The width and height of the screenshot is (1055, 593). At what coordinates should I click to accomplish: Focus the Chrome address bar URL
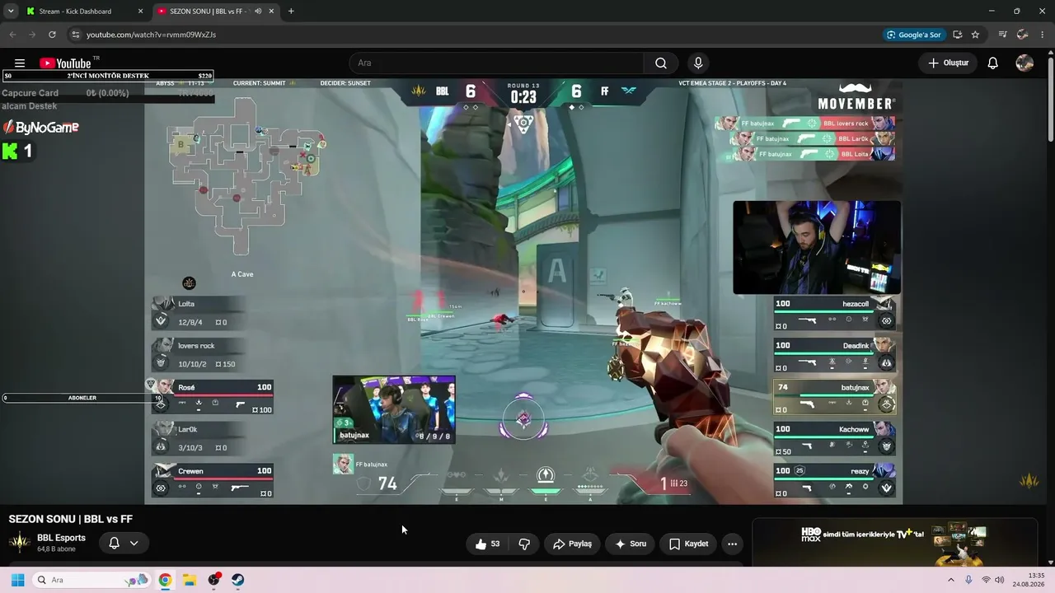tap(151, 35)
